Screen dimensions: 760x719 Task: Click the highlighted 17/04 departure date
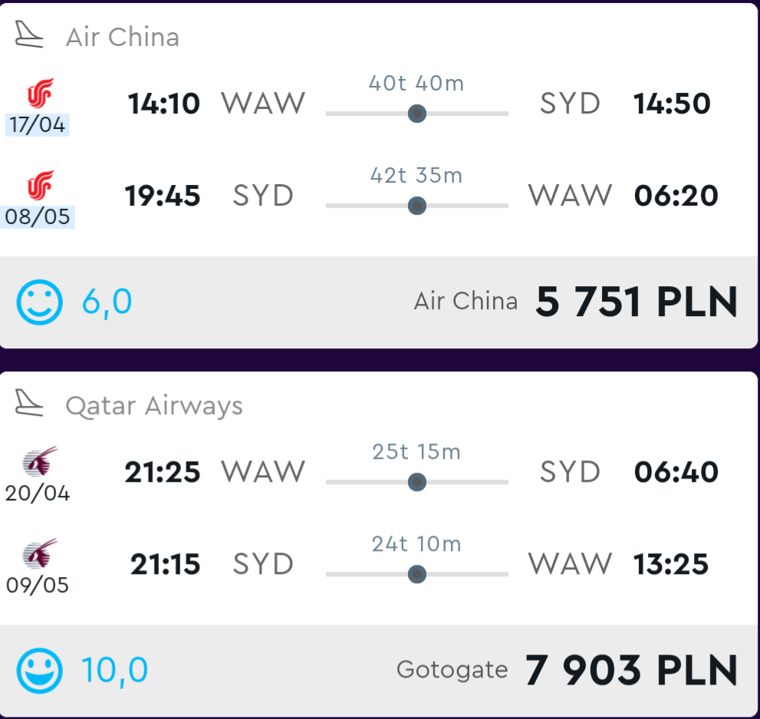pos(38,124)
